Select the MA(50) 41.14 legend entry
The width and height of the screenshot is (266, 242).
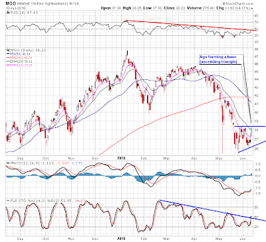coord(19,54)
